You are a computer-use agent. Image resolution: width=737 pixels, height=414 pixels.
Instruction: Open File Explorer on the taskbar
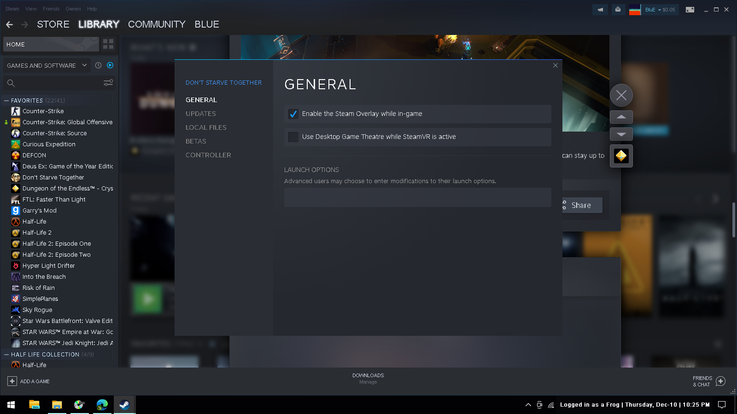coord(57,405)
